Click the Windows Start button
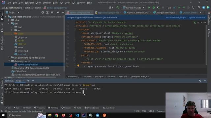211x118 pixels. (x=3, y=115)
